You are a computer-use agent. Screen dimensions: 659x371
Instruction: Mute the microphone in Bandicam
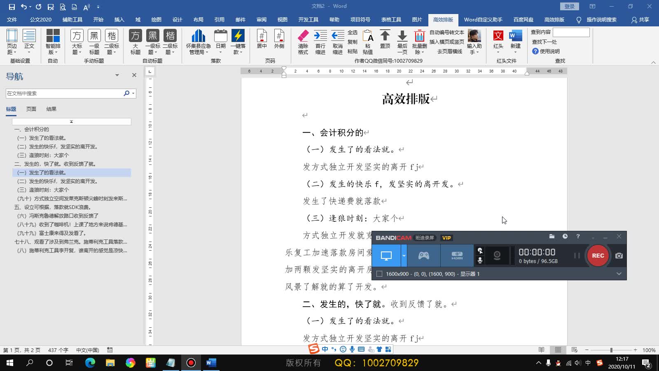tap(480, 260)
